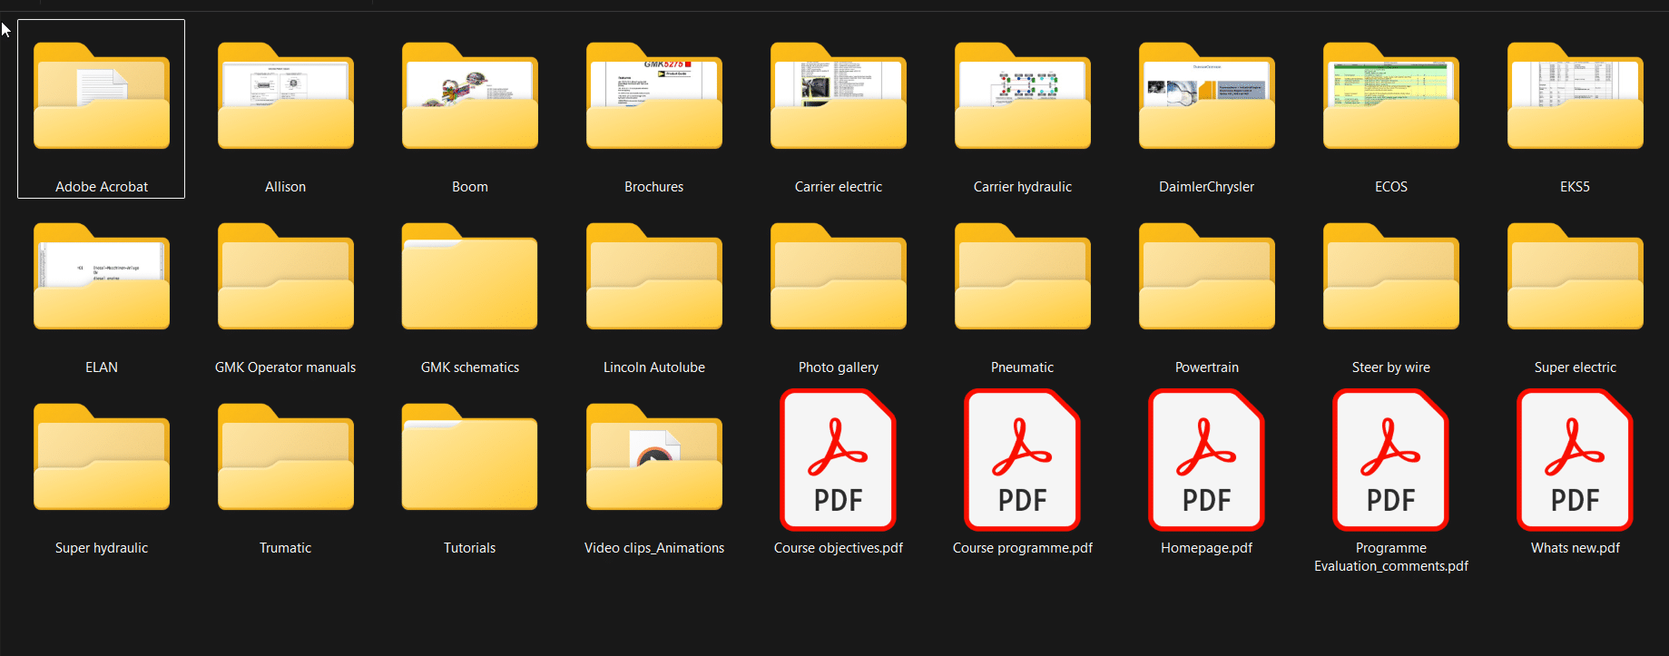This screenshot has height=656, width=1669.
Task: Click the 'Course objectives.pdf' file name
Action: [x=839, y=548]
